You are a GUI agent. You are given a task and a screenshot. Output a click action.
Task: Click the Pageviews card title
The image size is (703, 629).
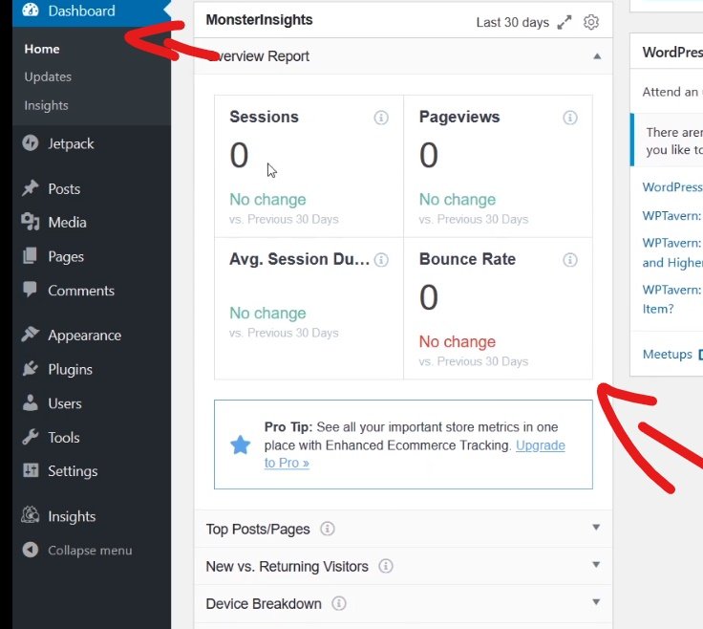[x=459, y=117]
